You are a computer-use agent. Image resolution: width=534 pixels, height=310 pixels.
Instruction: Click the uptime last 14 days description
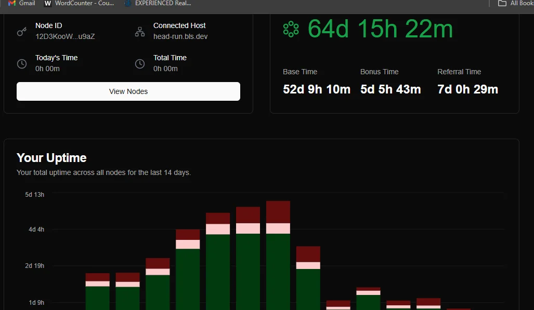pyautogui.click(x=103, y=172)
